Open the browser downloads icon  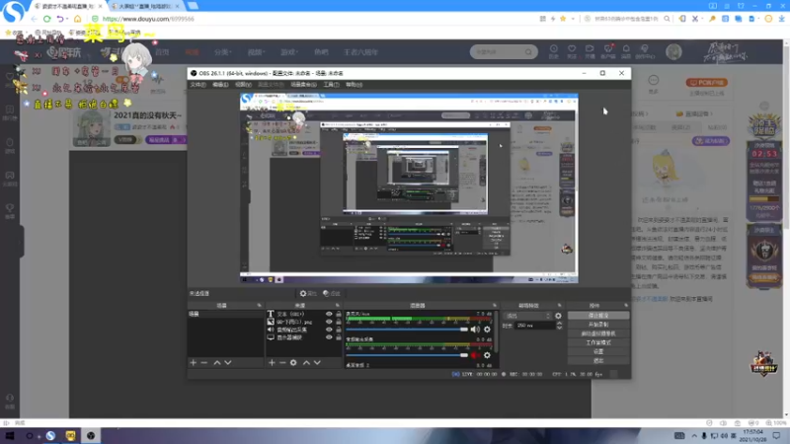click(x=781, y=19)
